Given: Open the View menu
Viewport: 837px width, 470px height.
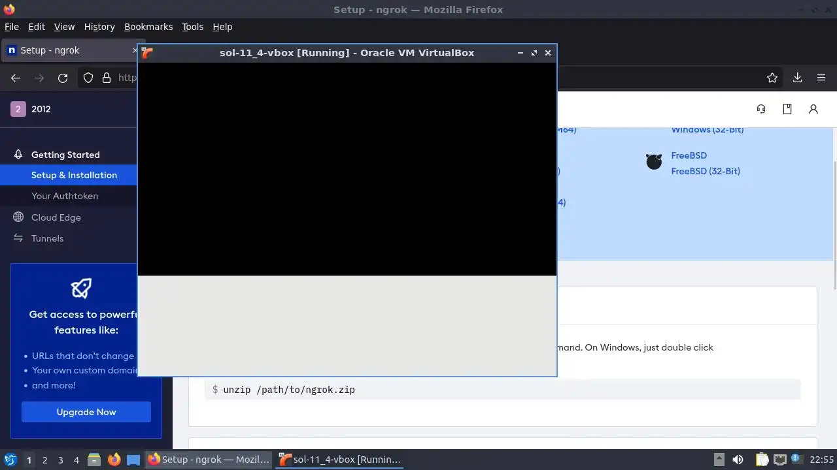Looking at the screenshot, I should (x=64, y=27).
